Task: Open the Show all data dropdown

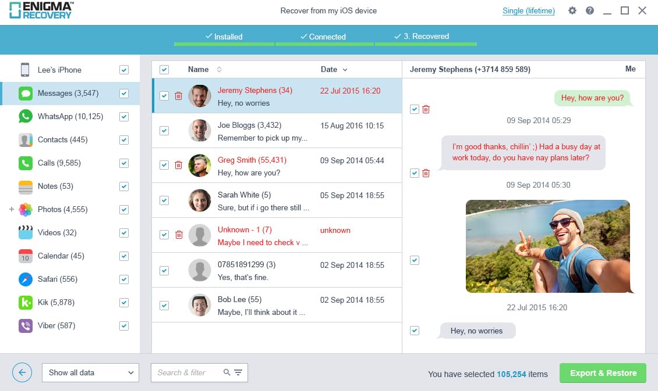Action: pos(91,372)
